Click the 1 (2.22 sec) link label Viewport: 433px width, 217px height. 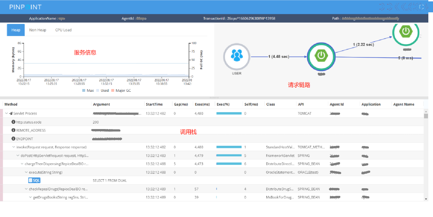363,44
